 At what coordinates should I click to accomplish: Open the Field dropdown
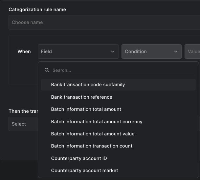tap(78, 51)
